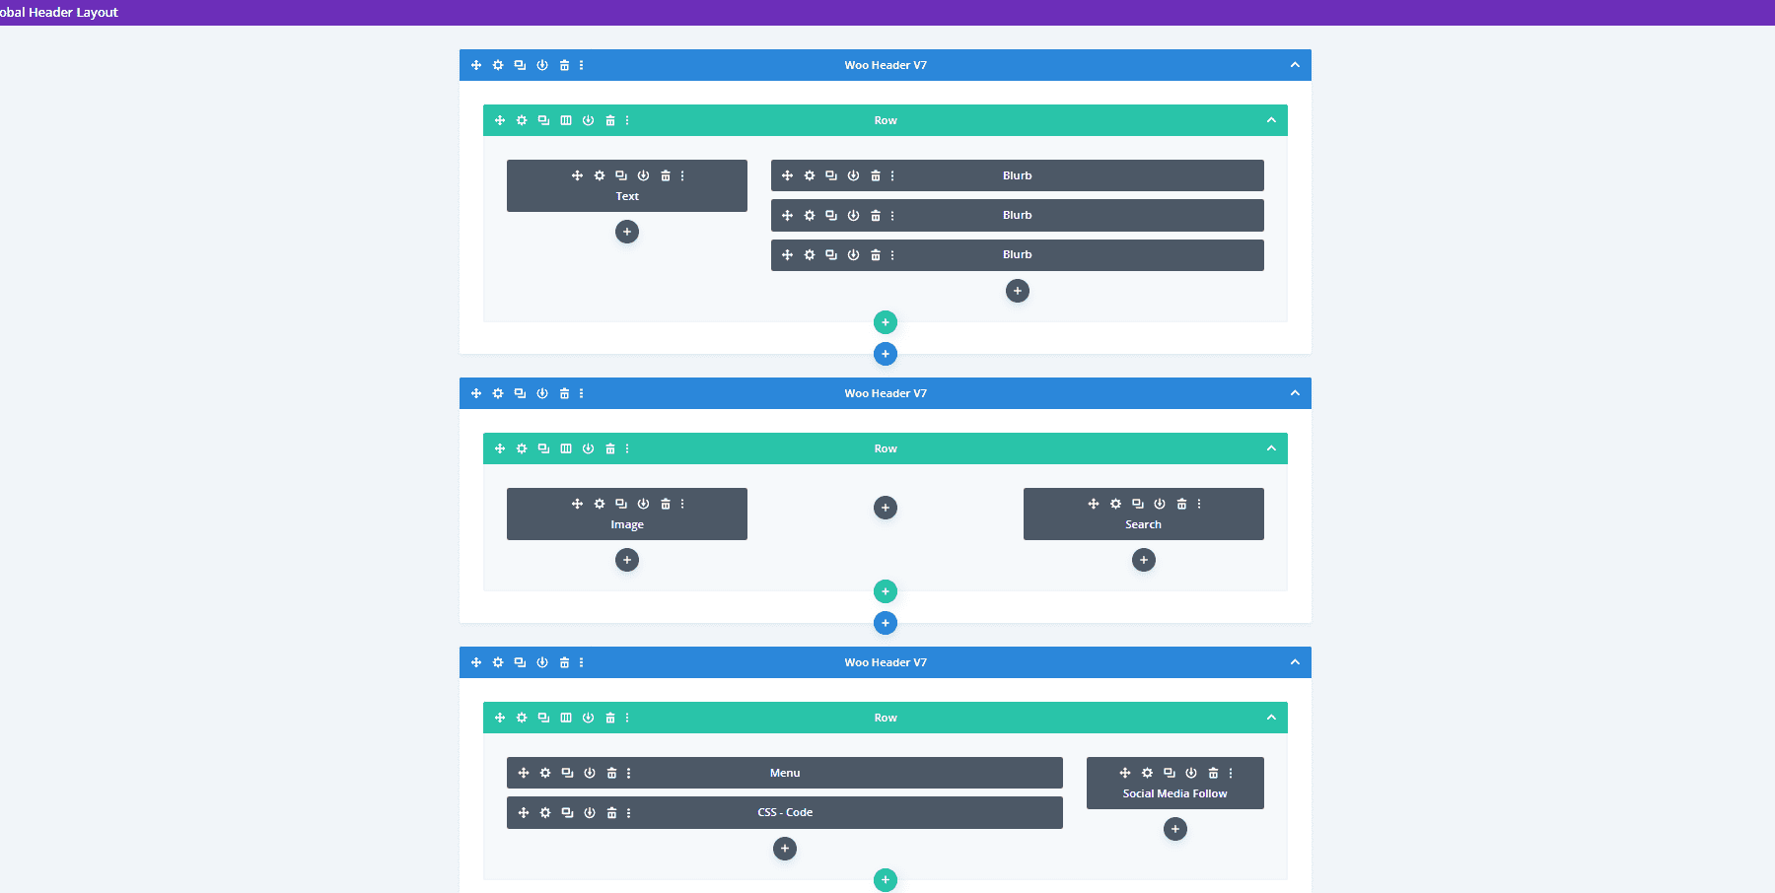Screen dimensions: 1775x893
Task: Open settings of Social Media Follow module
Action: (x=1147, y=773)
